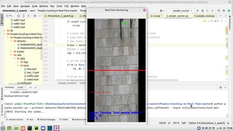Screen dimensions: 233x131
Task: Open Run tool window button
Action: [30, 119]
